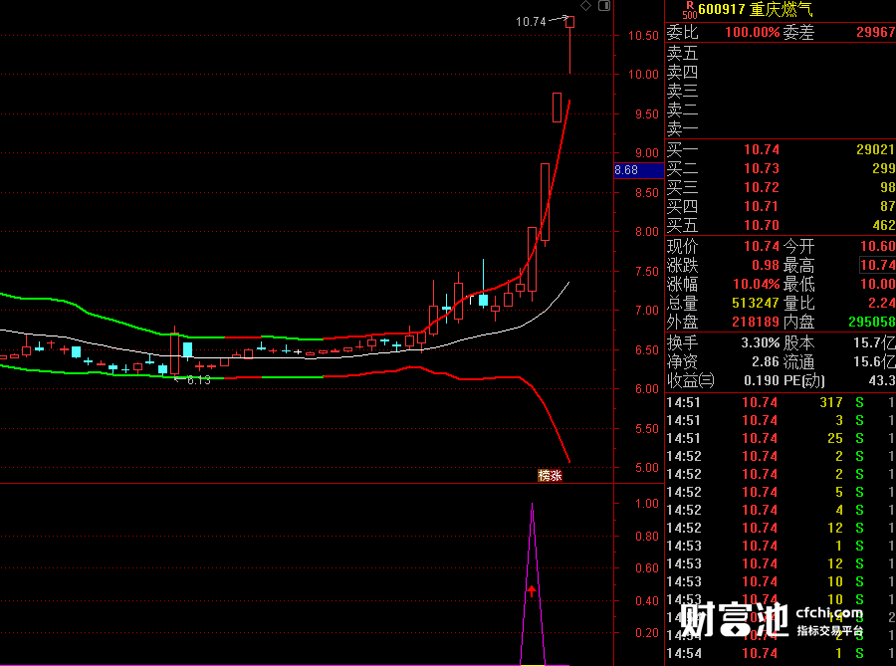Image resolution: width=896 pixels, height=666 pixels.
Task: Select the tall candlestick at the 6.13 low
Action: click(174, 351)
